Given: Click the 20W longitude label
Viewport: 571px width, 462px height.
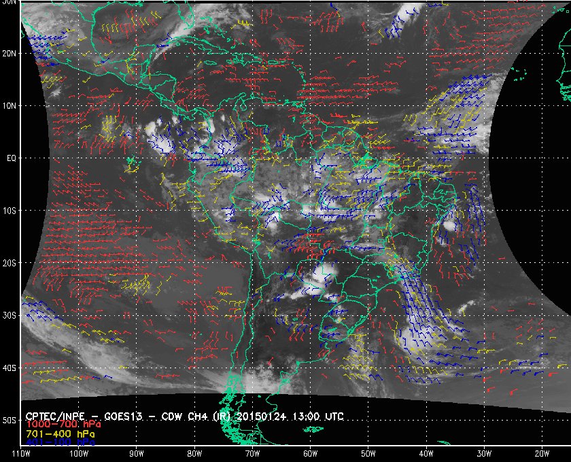Looking at the screenshot, I should tap(542, 454).
